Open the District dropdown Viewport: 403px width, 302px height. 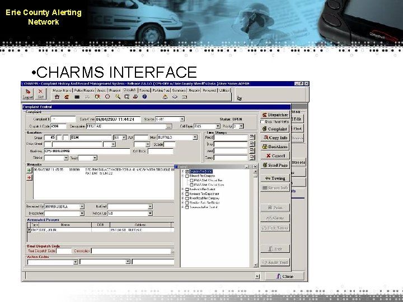tap(66, 158)
